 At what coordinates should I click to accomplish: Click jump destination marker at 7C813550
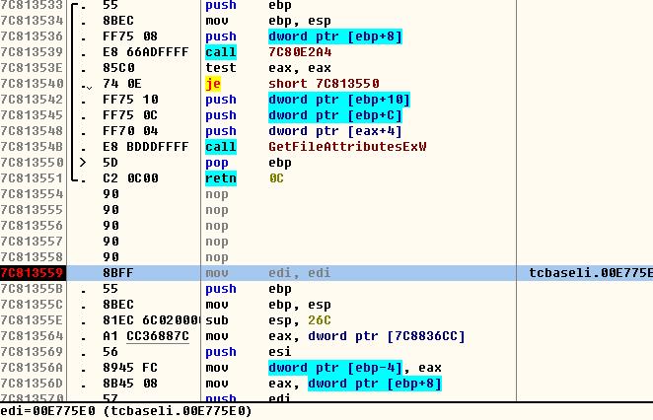(83, 163)
